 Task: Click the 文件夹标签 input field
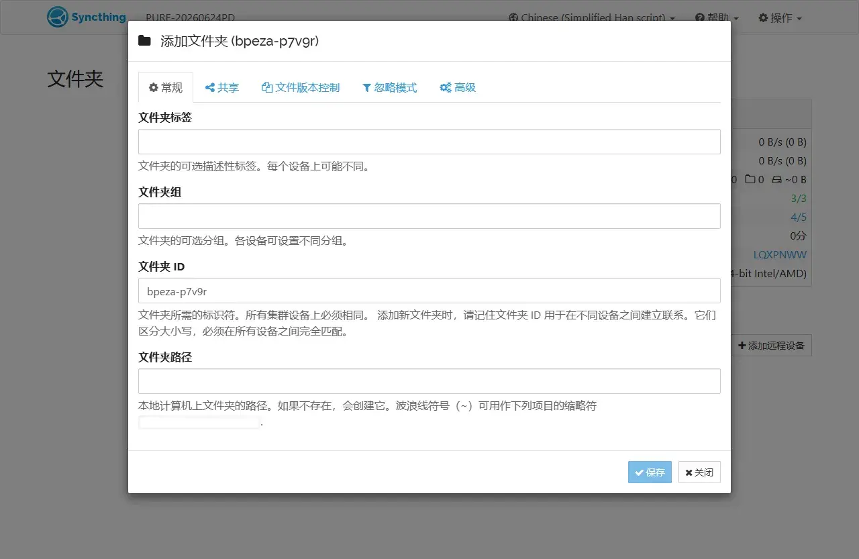(429, 142)
